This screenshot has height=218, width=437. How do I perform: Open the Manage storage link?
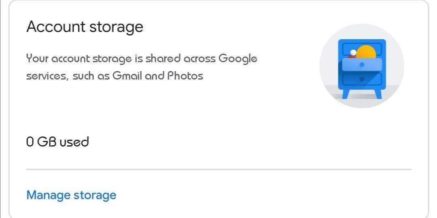click(x=71, y=195)
